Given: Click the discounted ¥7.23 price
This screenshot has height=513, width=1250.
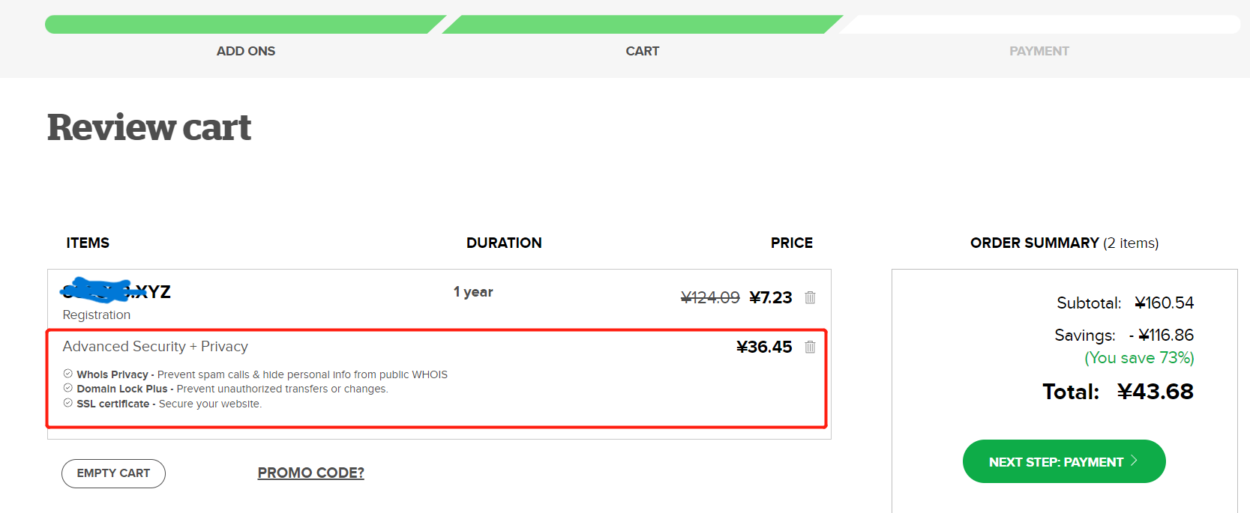Looking at the screenshot, I should point(771,297).
